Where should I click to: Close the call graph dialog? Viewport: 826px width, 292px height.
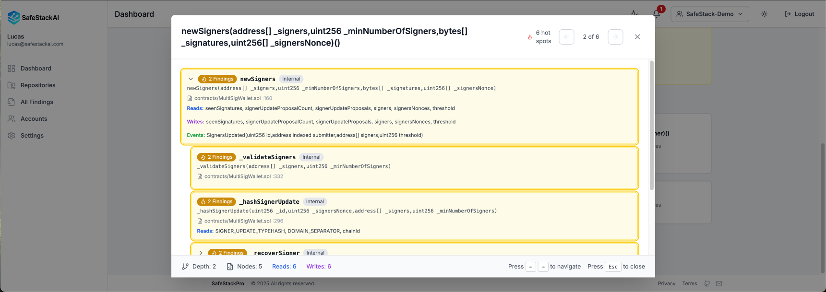tap(637, 37)
